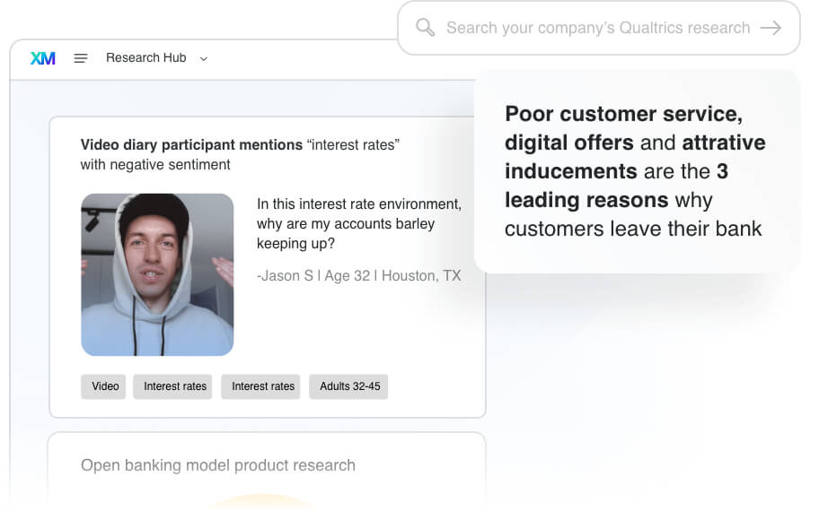The width and height of the screenshot is (819, 511).
Task: Select the Adults 32-45 tag
Action: (348, 386)
